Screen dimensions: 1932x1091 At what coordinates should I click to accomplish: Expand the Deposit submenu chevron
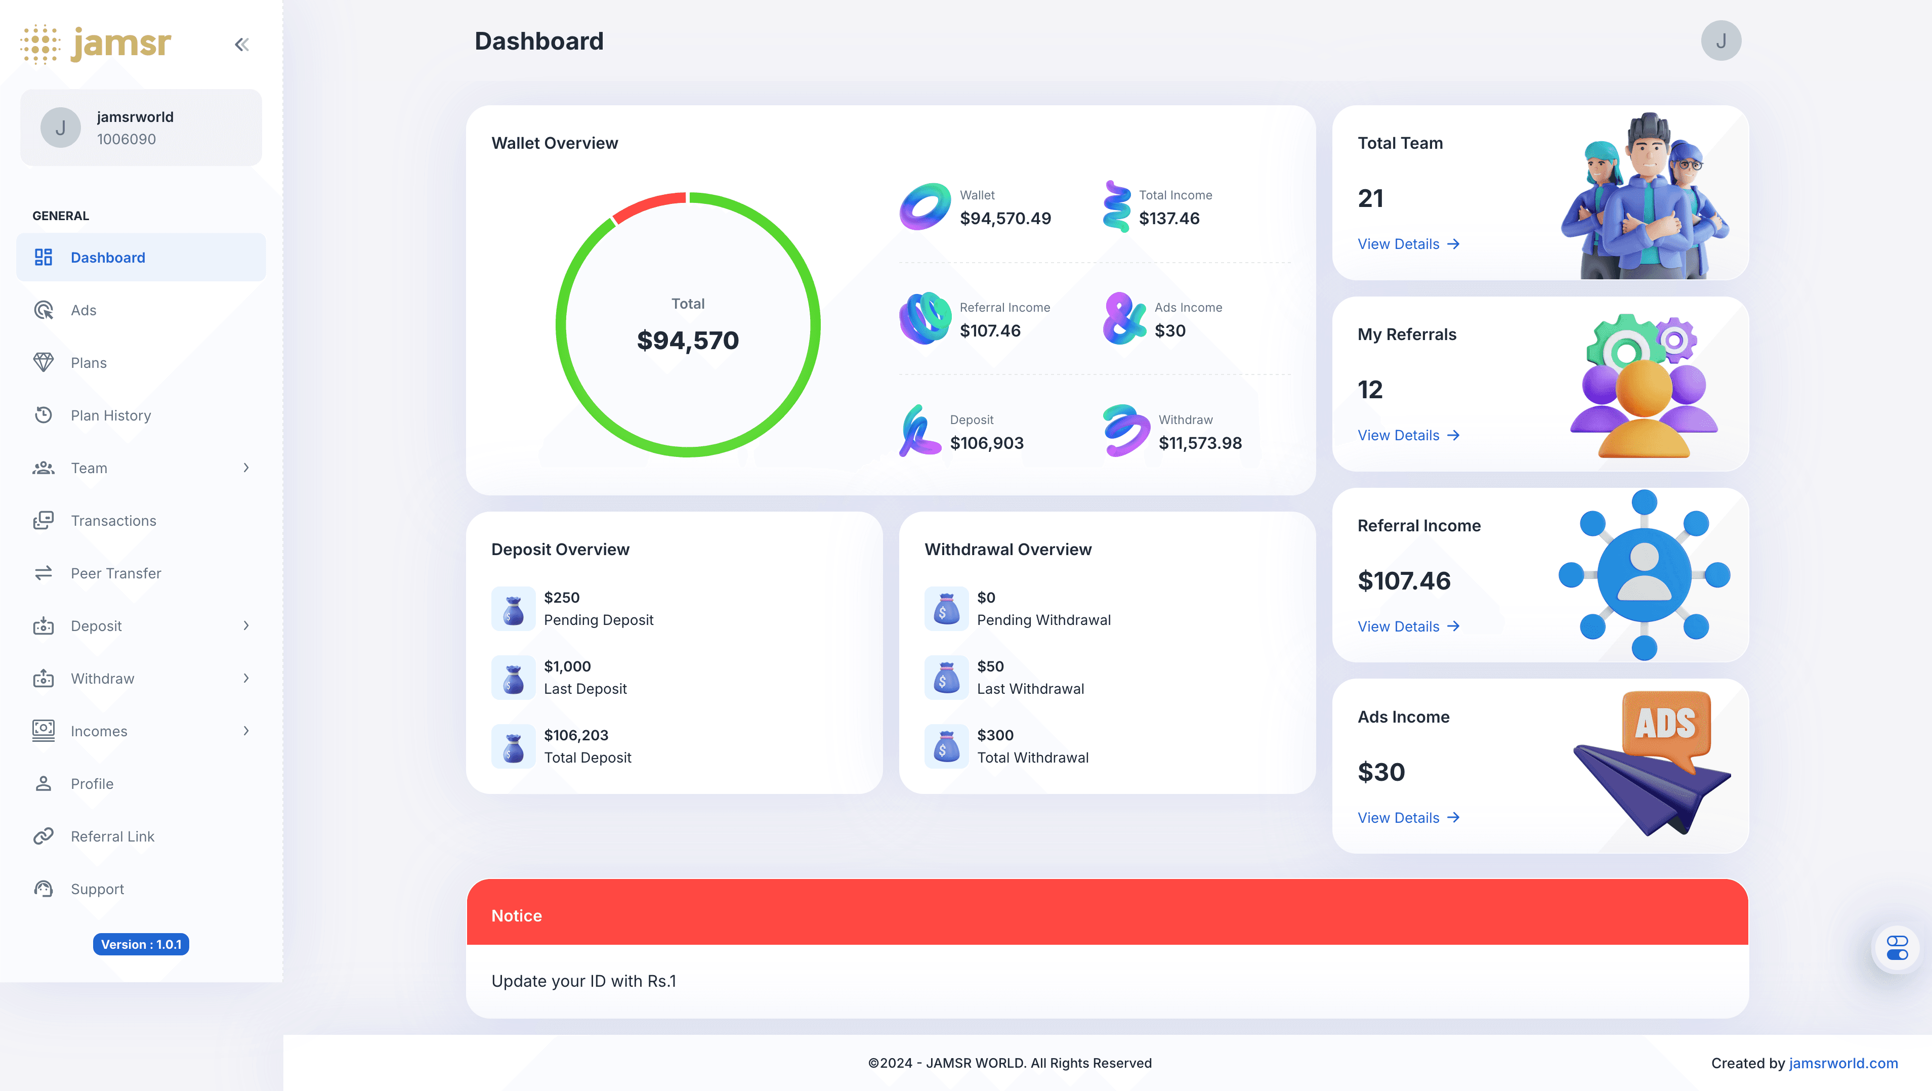point(246,625)
